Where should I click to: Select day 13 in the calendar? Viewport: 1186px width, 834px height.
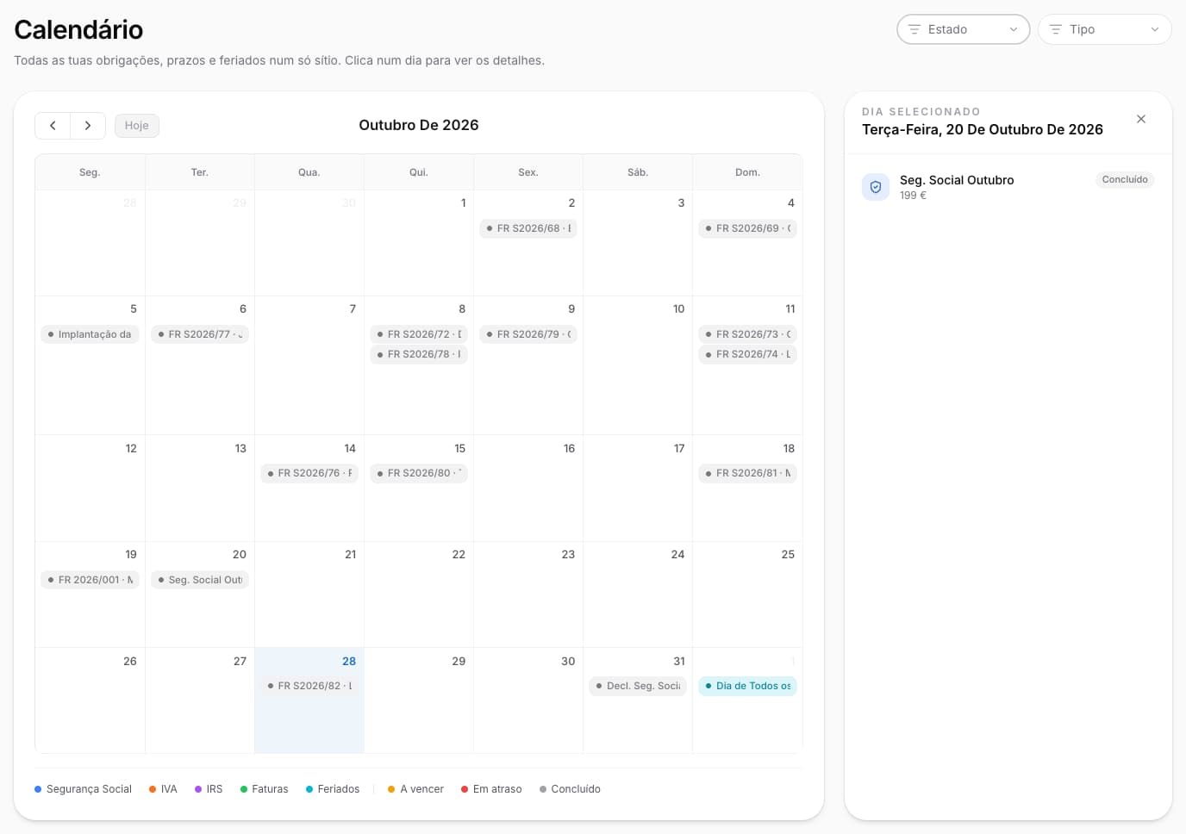pyautogui.click(x=200, y=489)
